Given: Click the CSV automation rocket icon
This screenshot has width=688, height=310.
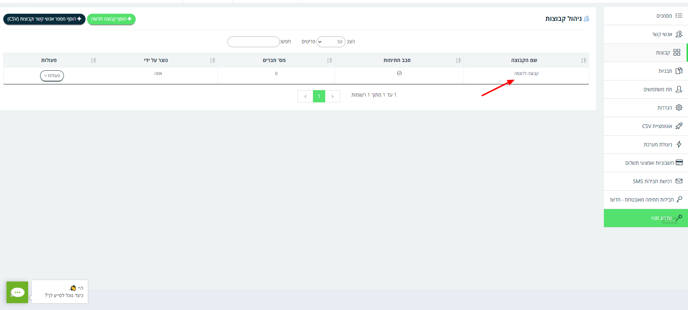Looking at the screenshot, I should [679, 126].
